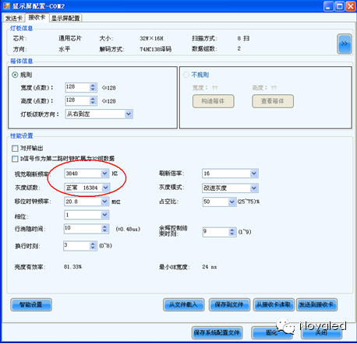Click the 24 ns minimum OE width value

pos(210,267)
